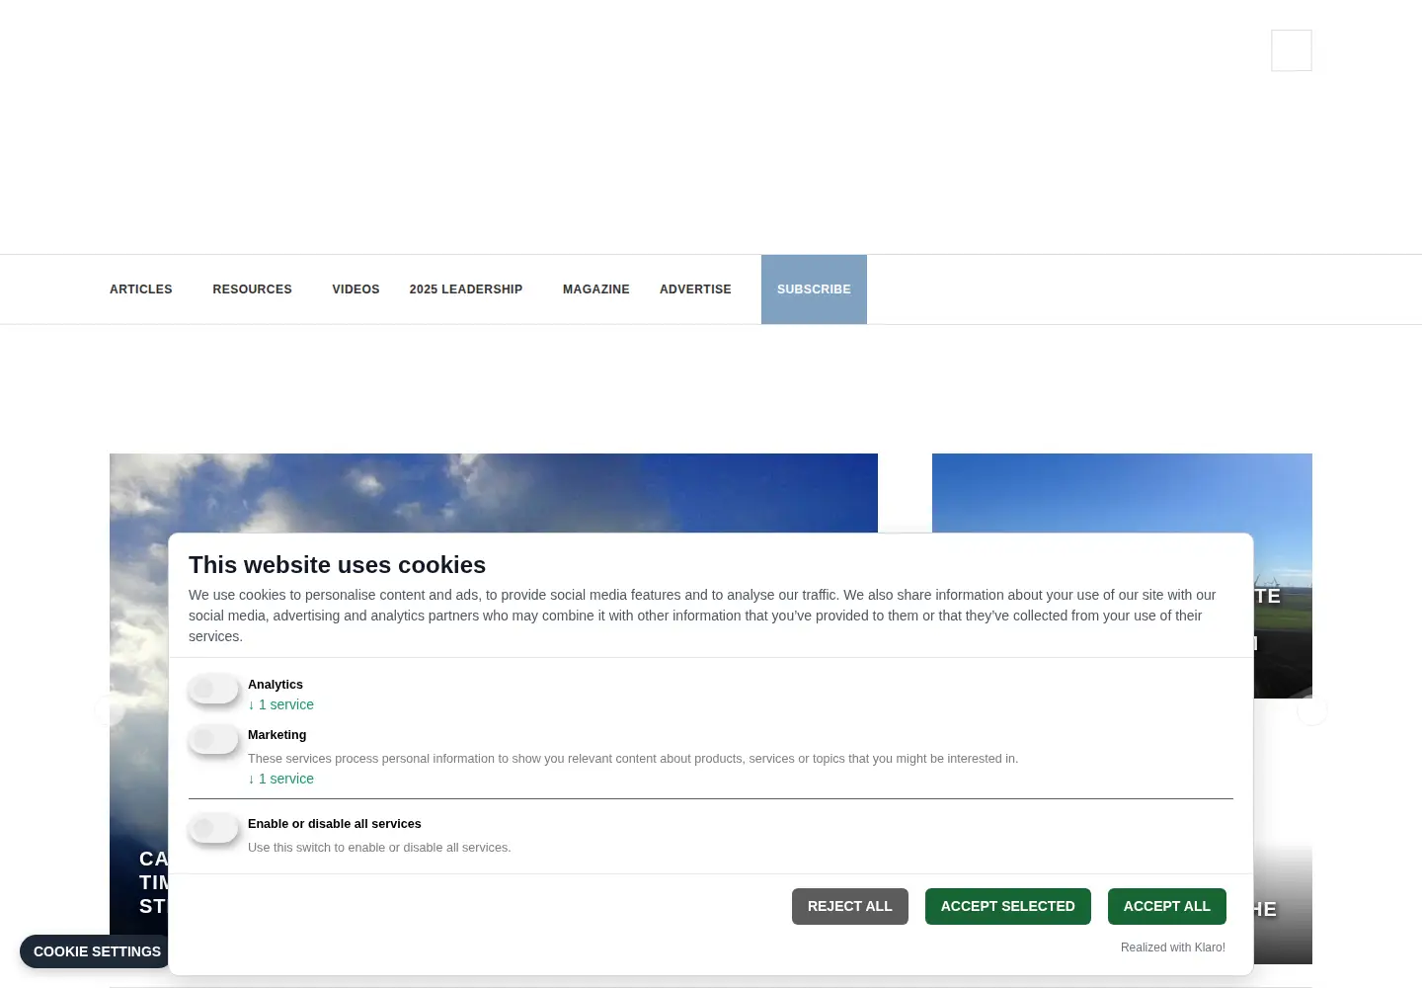Viewport: 1422px width, 988px height.
Task: Open the Resources menu
Action: 252,289
